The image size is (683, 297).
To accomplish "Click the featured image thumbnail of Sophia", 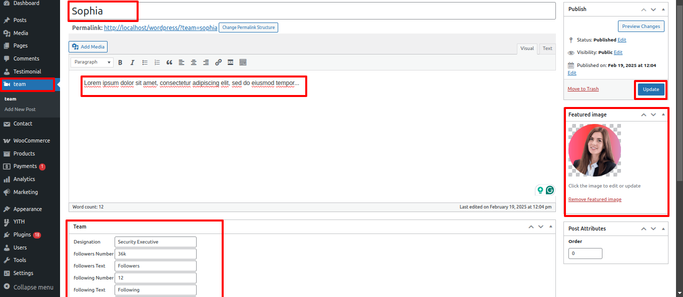I will 594,150.
